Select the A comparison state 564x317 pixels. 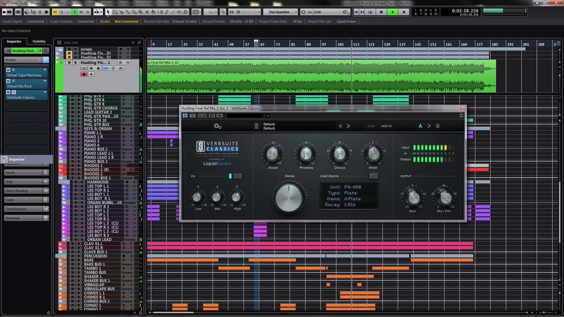[x=420, y=126]
